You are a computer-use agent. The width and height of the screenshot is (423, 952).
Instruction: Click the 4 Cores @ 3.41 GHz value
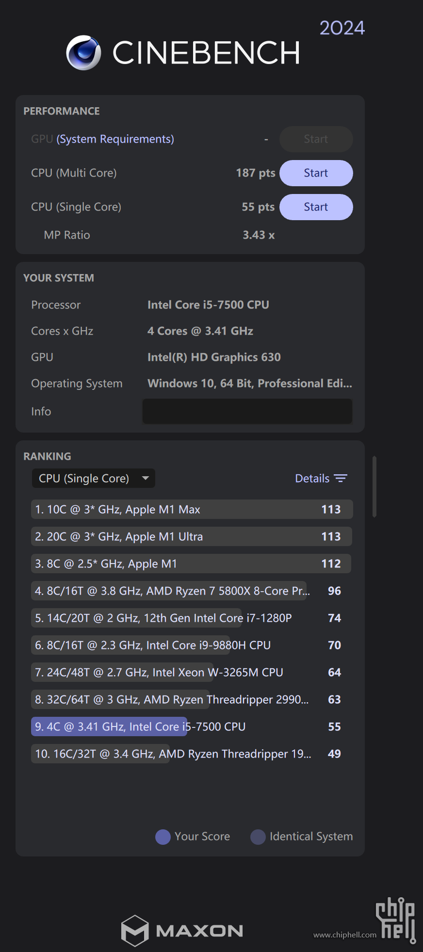(x=200, y=331)
